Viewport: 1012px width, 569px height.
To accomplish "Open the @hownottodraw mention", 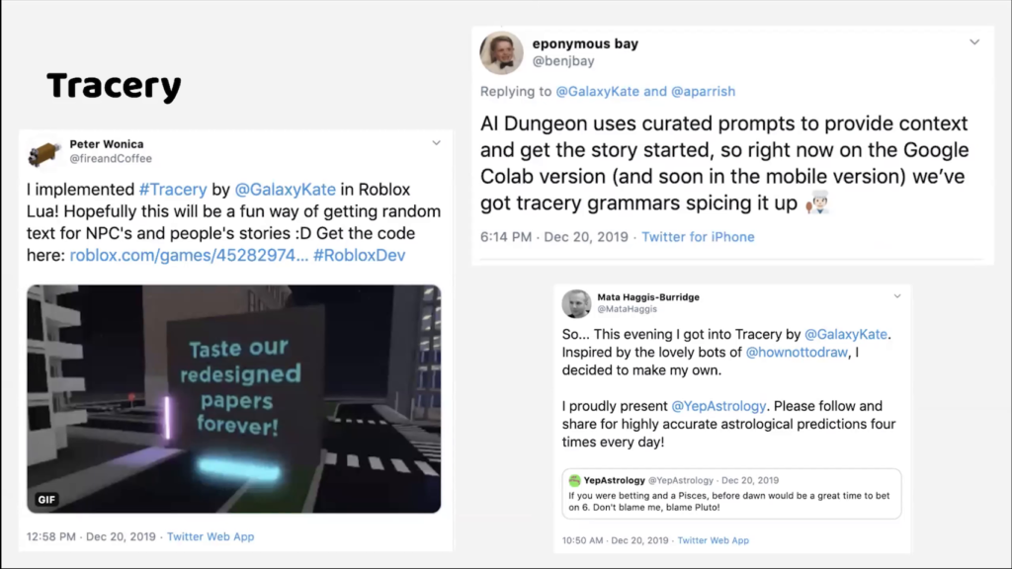I will [798, 353].
